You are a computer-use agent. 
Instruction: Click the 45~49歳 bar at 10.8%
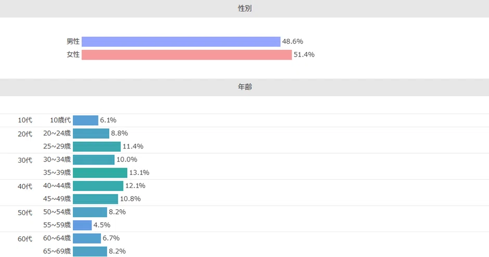pyautogui.click(x=95, y=199)
